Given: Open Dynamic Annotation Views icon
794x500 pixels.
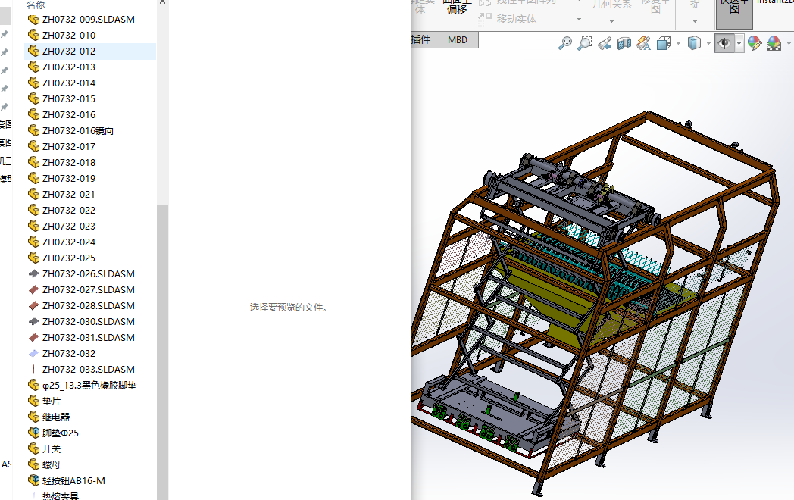Looking at the screenshot, I should 643,43.
